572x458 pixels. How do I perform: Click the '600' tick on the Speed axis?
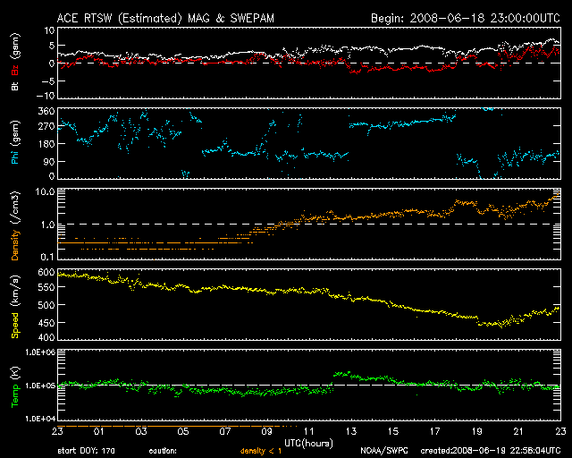coord(46,273)
